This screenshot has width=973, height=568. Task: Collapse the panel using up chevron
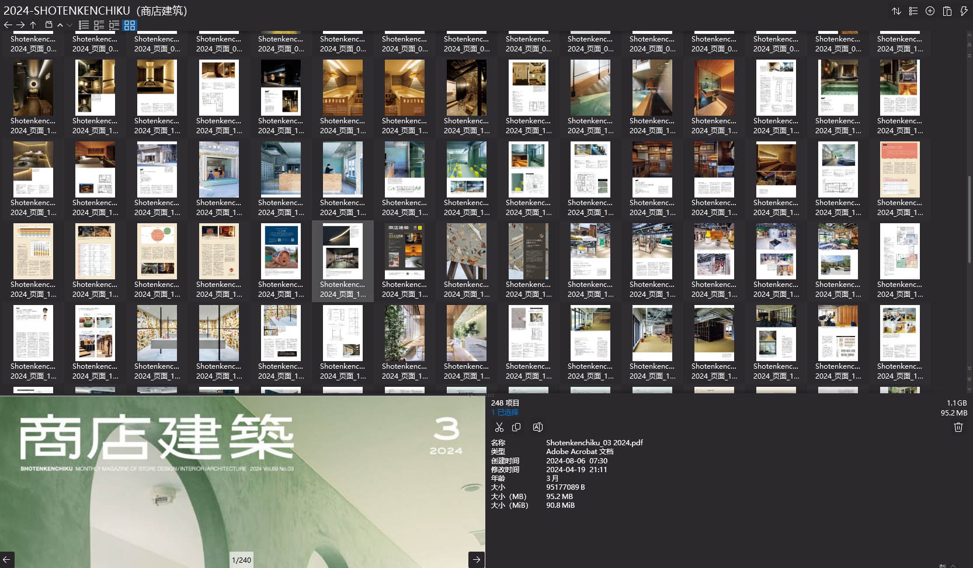point(60,25)
